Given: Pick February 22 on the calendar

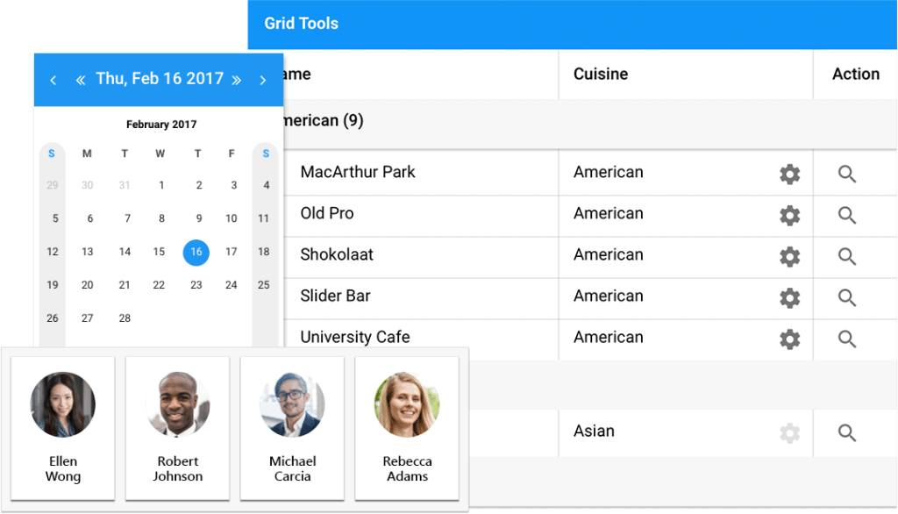Looking at the screenshot, I should [159, 285].
